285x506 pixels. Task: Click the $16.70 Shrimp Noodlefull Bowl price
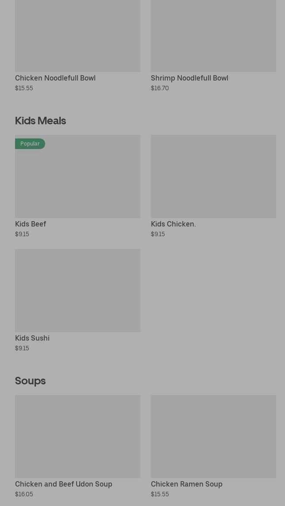point(160,88)
